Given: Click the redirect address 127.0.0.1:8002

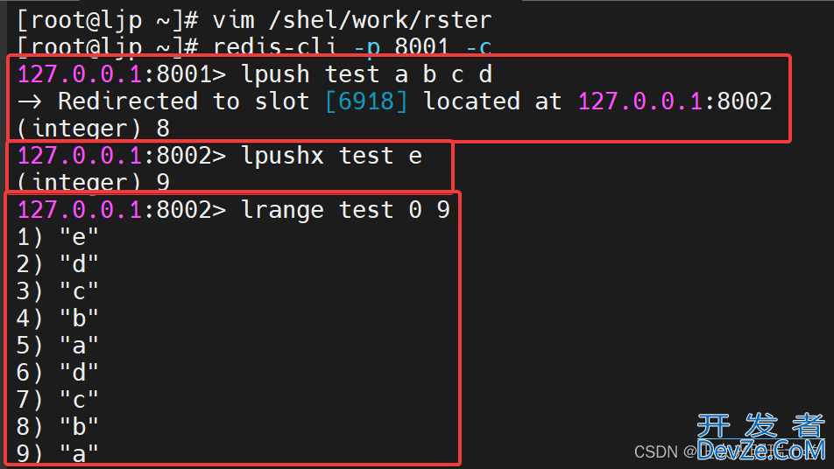Looking at the screenshot, I should click(x=675, y=101).
